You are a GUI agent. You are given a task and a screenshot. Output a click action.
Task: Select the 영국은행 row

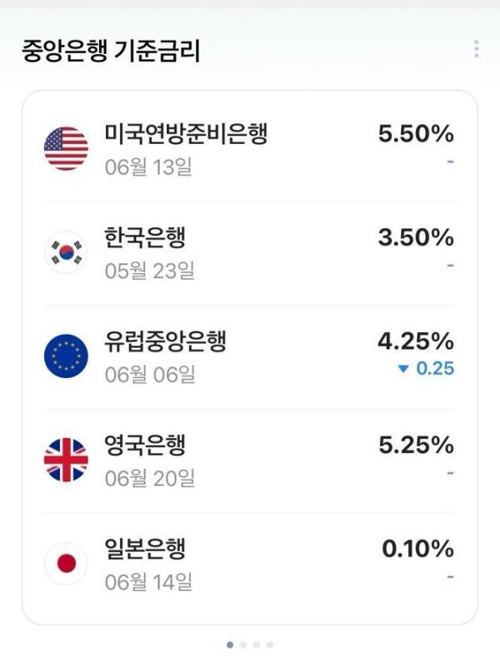coord(249,460)
